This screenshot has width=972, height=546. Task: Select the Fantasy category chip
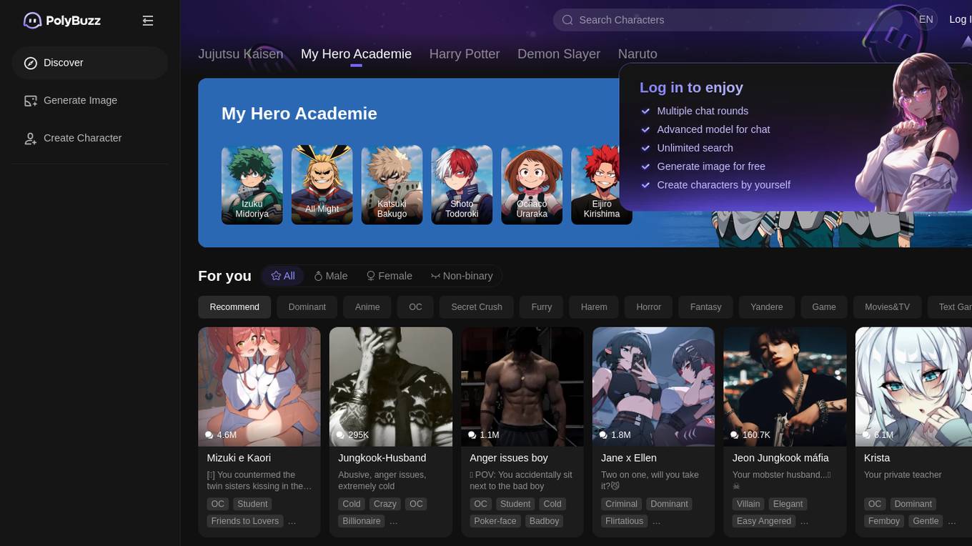click(x=706, y=307)
